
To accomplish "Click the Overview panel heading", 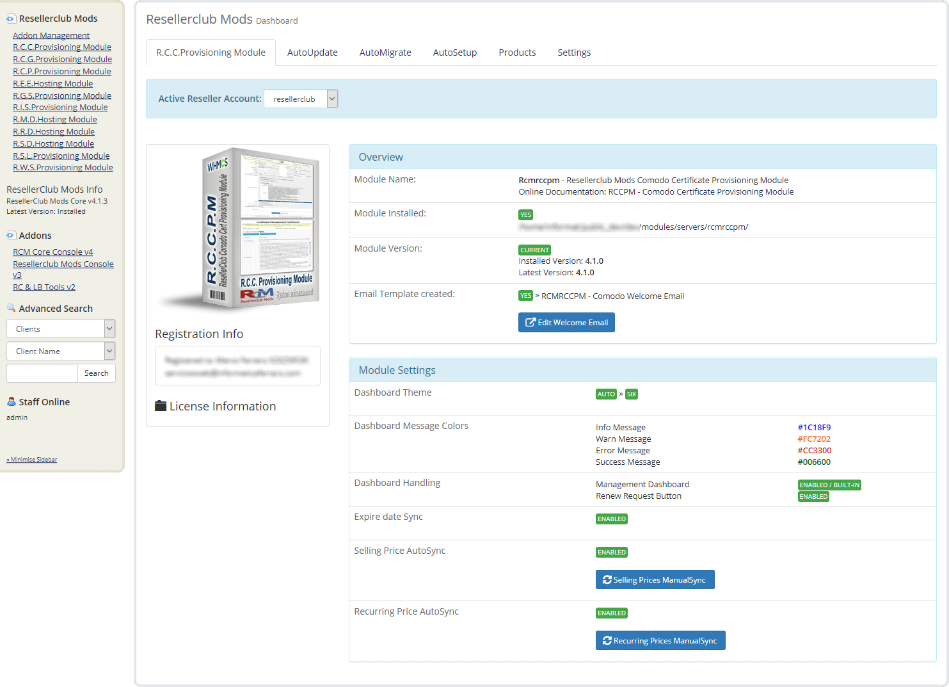I will [381, 157].
